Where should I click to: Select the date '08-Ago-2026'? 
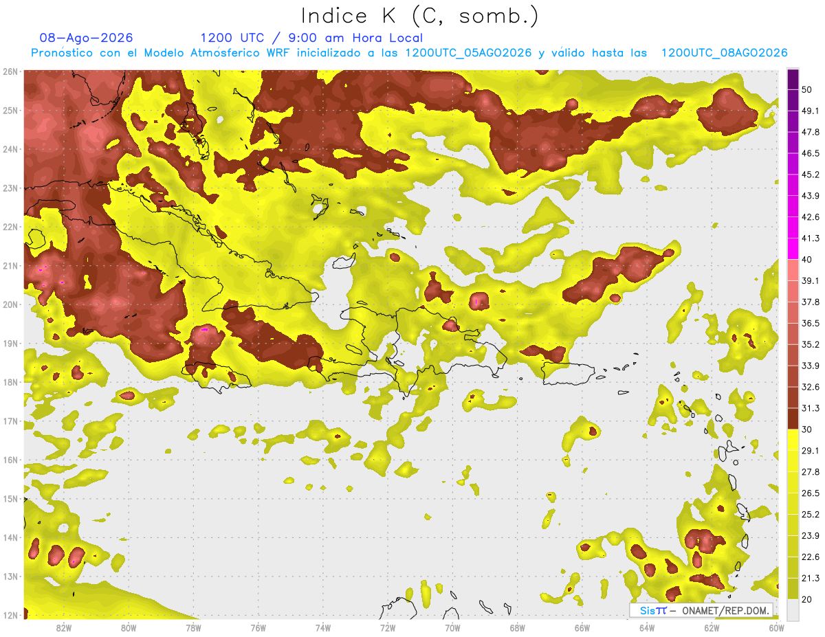click(x=87, y=38)
